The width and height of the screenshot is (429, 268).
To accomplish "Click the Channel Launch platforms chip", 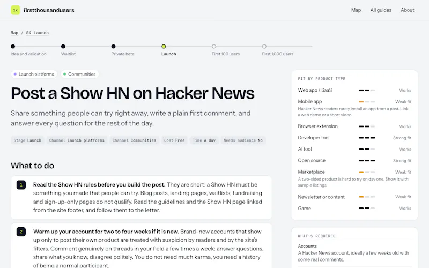I will (77, 140).
